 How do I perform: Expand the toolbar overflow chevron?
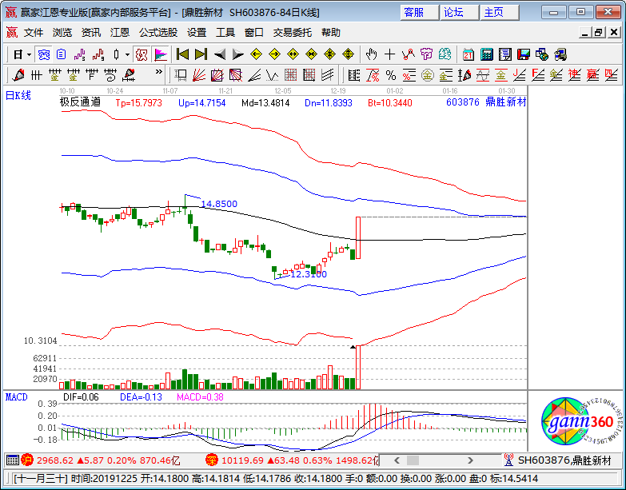(159, 72)
